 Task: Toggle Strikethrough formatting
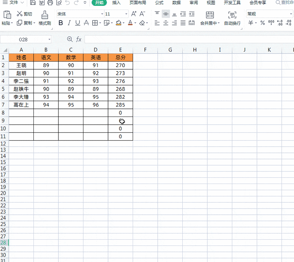pyautogui.click(x=86, y=23)
